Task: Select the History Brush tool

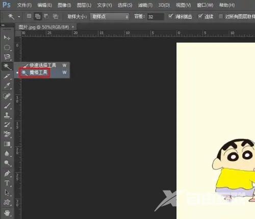Action: (x=7, y=125)
